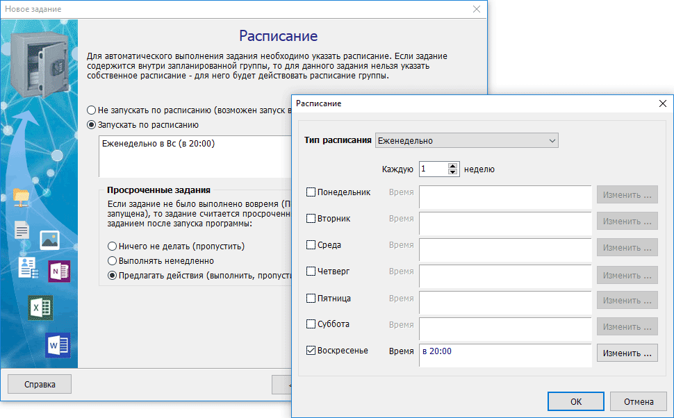Click the network folder icon
Viewport: 674px width, 418px height.
[22, 197]
